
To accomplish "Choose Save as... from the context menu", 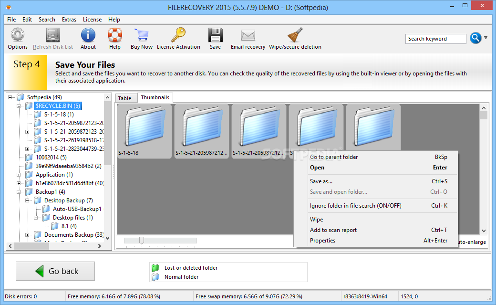I will (x=376, y=181).
